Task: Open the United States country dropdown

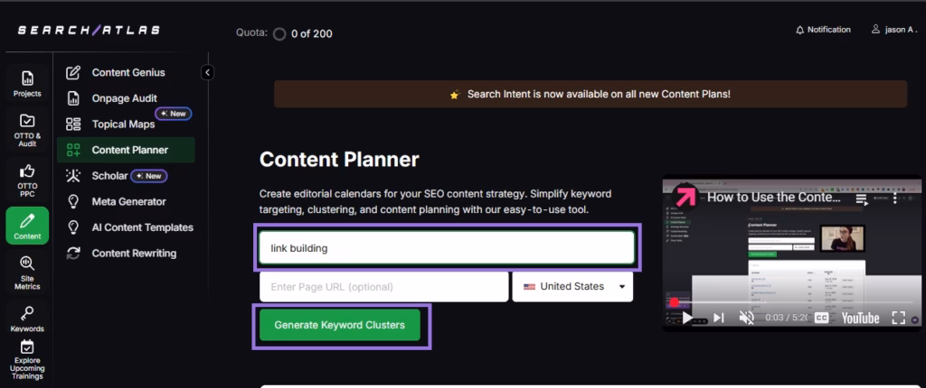Action: click(x=572, y=287)
